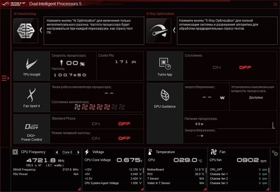Click the second red fan status icon
The image size is (280, 192).
coord(92,107)
